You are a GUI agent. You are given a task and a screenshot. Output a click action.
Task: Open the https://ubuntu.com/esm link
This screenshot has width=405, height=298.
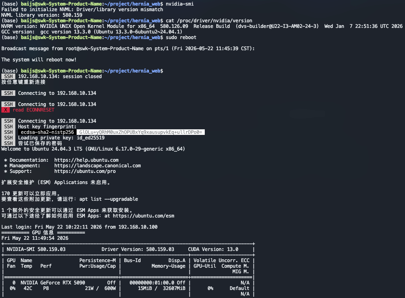[x=143, y=216]
